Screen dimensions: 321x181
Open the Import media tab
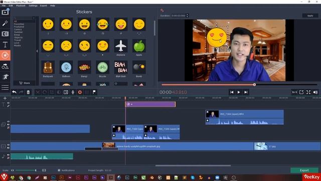[5, 12]
